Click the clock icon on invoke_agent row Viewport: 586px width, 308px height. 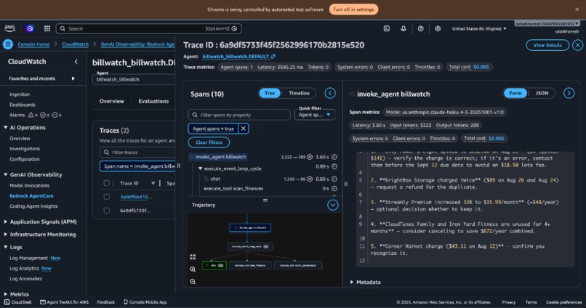(x=334, y=157)
